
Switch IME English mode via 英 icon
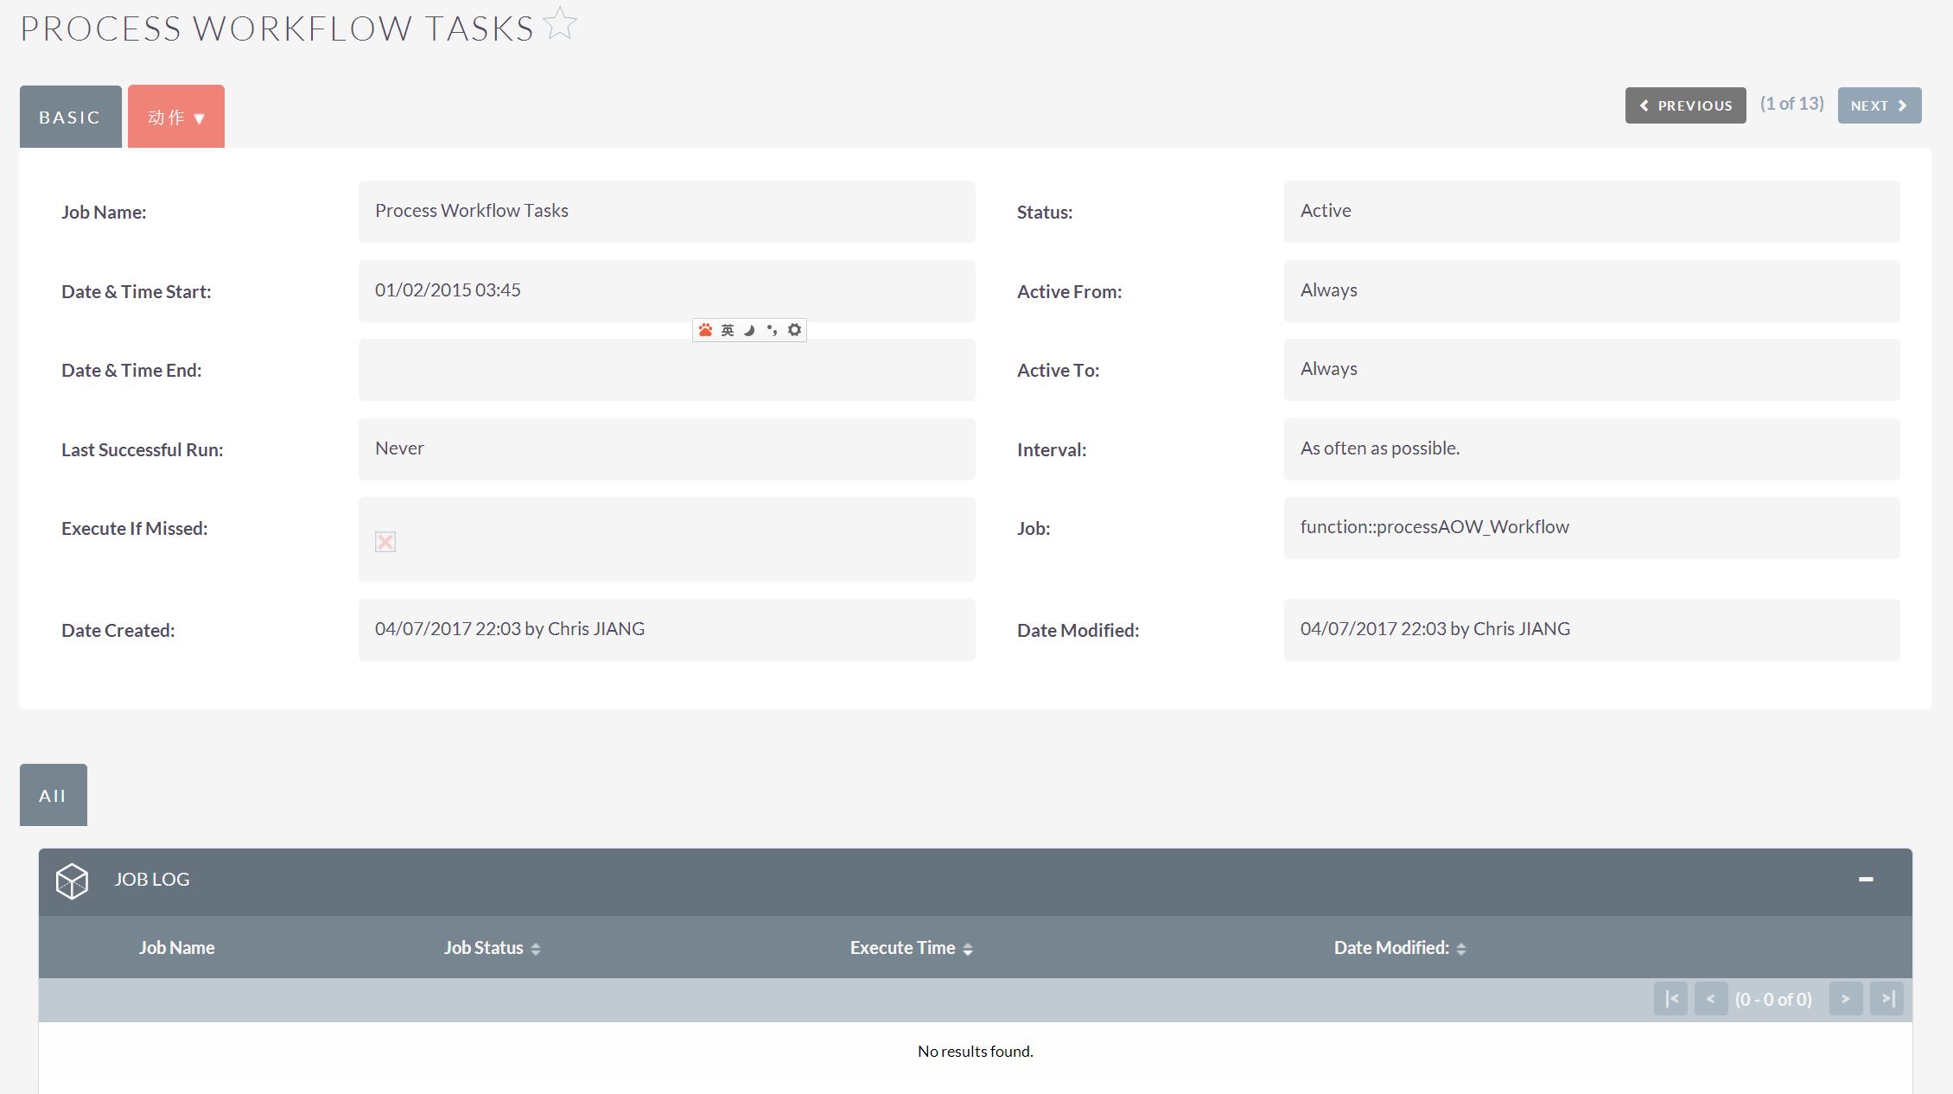click(x=728, y=330)
